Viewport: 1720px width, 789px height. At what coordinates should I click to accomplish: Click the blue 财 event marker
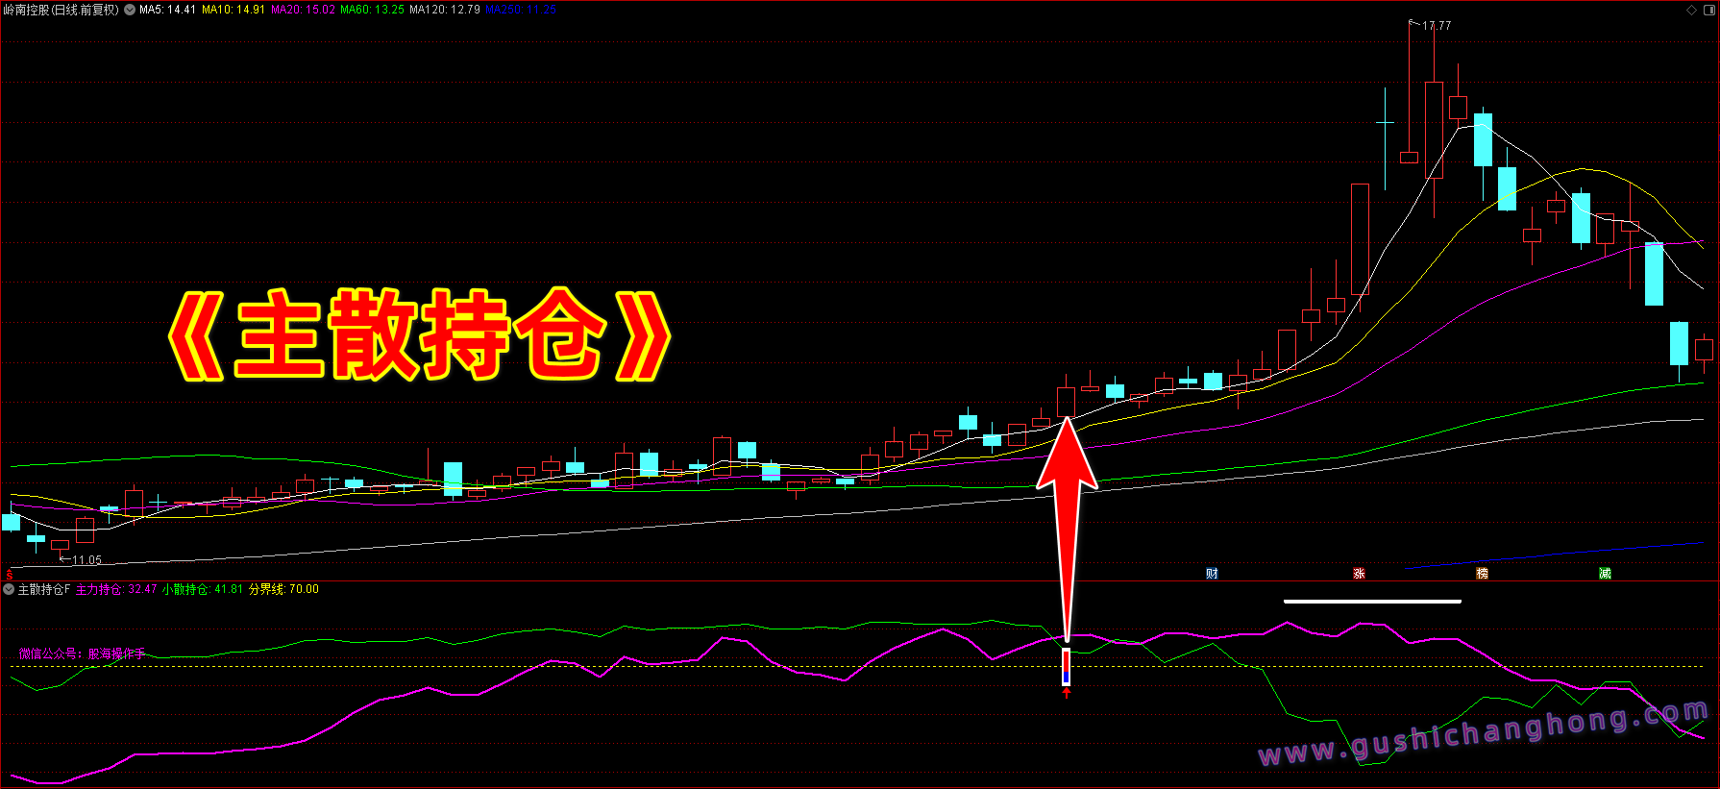[x=1212, y=574]
